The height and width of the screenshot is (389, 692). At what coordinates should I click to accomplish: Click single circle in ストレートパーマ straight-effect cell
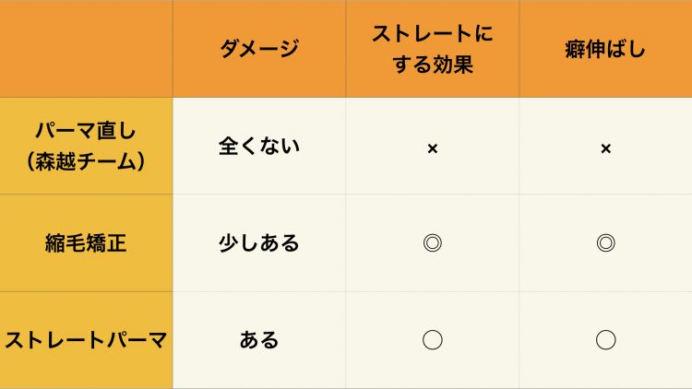tap(433, 340)
